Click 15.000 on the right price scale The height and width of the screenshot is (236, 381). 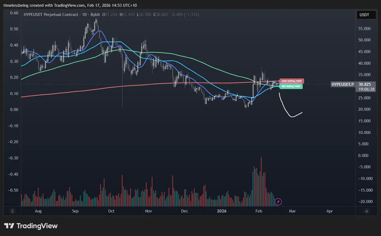coord(364,121)
